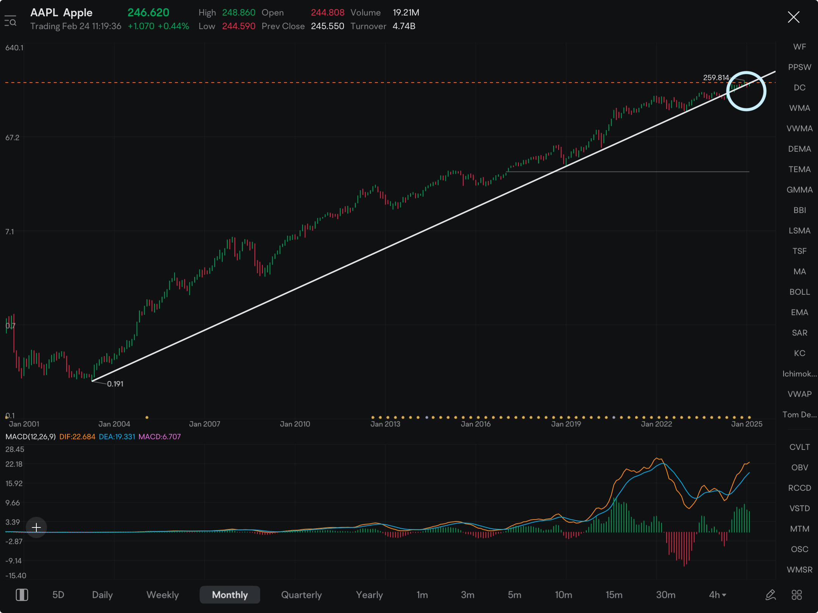The image size is (818, 613).
Task: Click the DEA:19.331 value
Action: point(117,436)
